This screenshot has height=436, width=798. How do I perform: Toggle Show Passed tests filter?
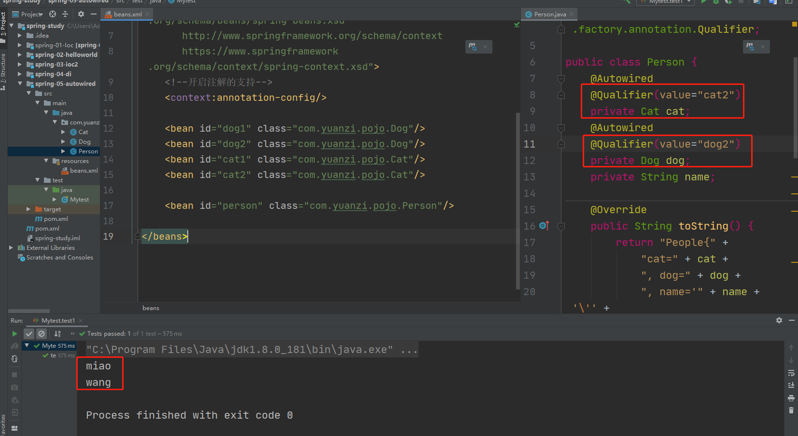coord(29,334)
